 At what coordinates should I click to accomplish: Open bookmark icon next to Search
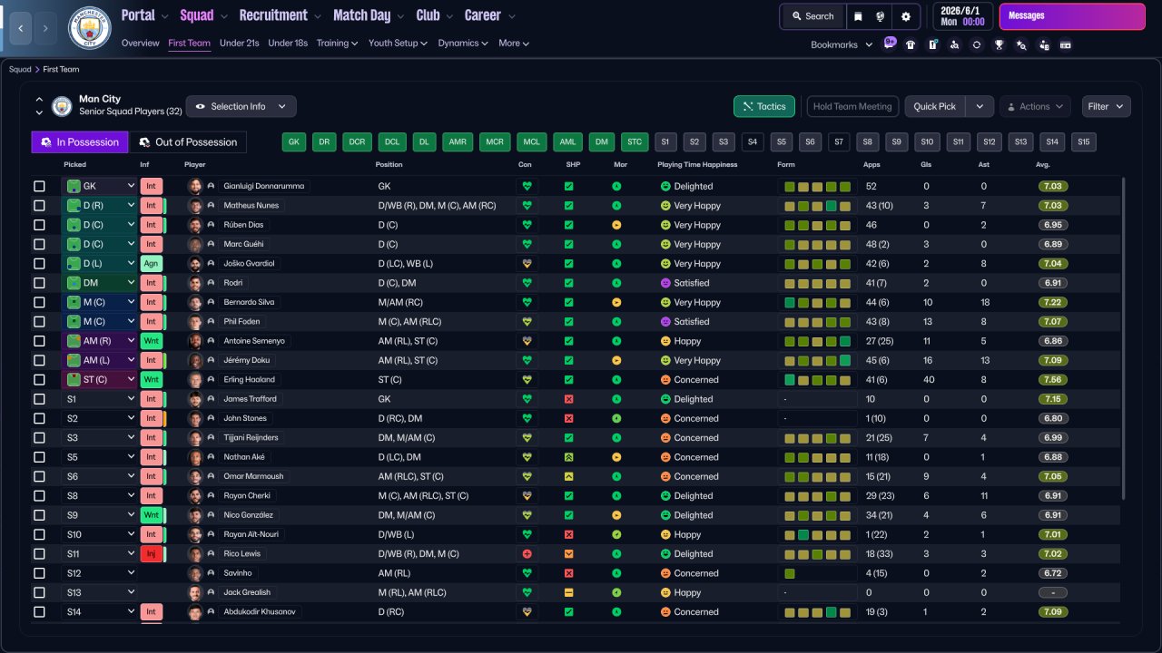click(x=857, y=16)
